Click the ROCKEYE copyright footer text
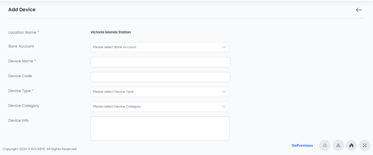The image size is (373, 155). coord(40,149)
